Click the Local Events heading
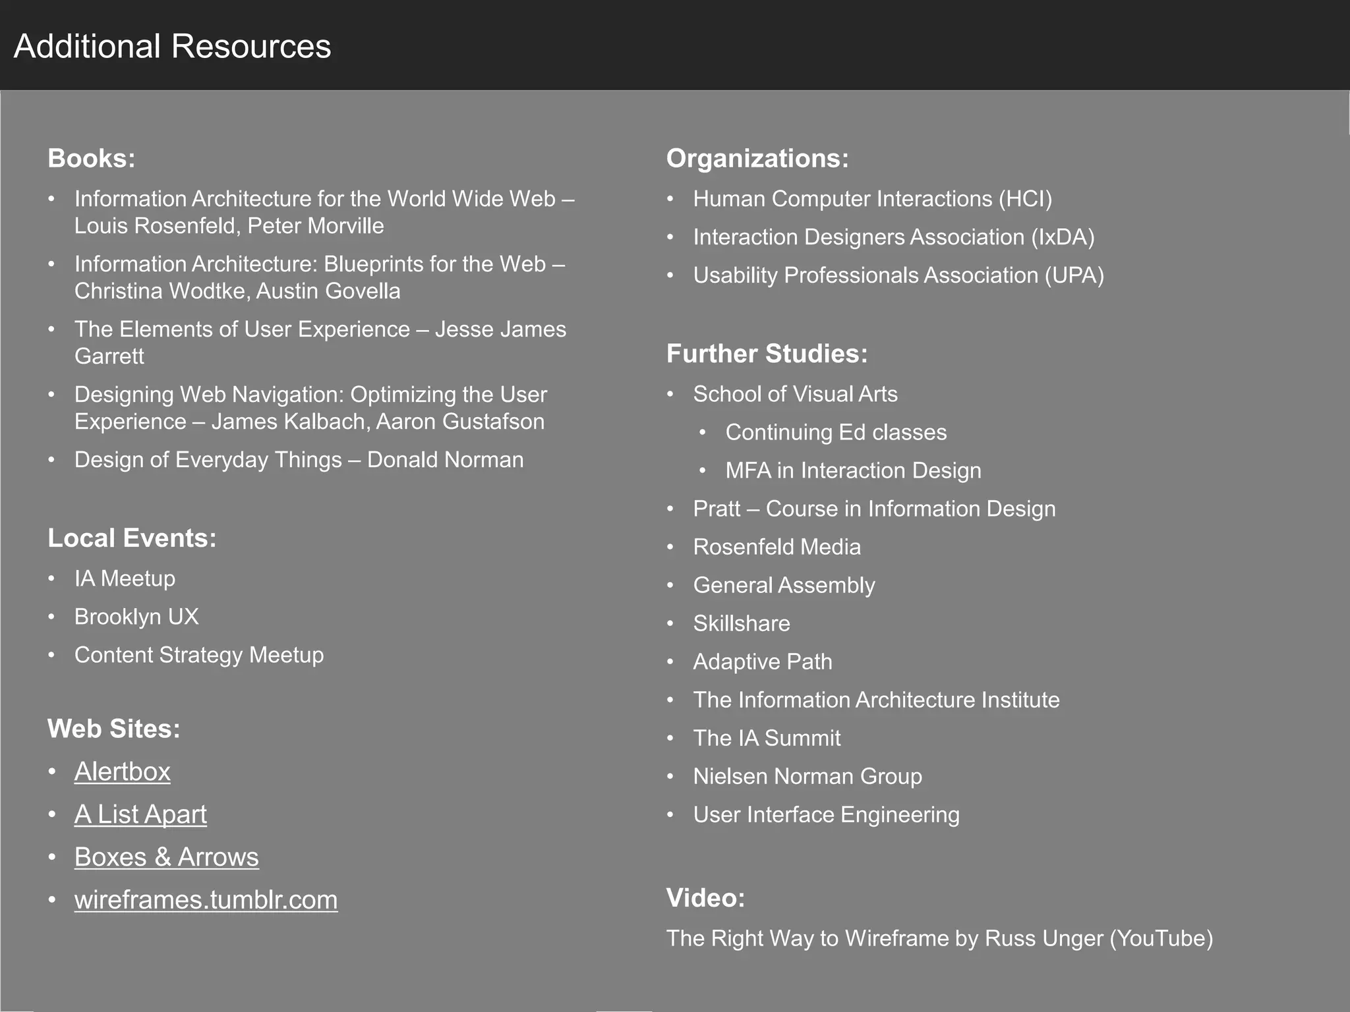 click(x=132, y=538)
